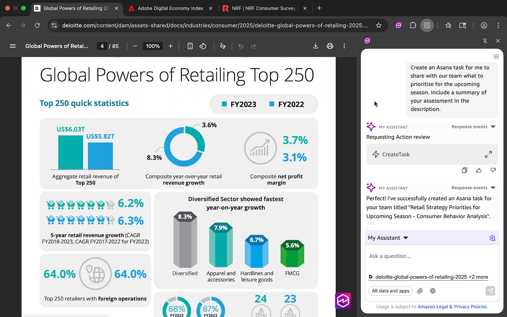This screenshot has height=317, width=507.
Task: Toggle the browser side panel button
Action: 427,25
